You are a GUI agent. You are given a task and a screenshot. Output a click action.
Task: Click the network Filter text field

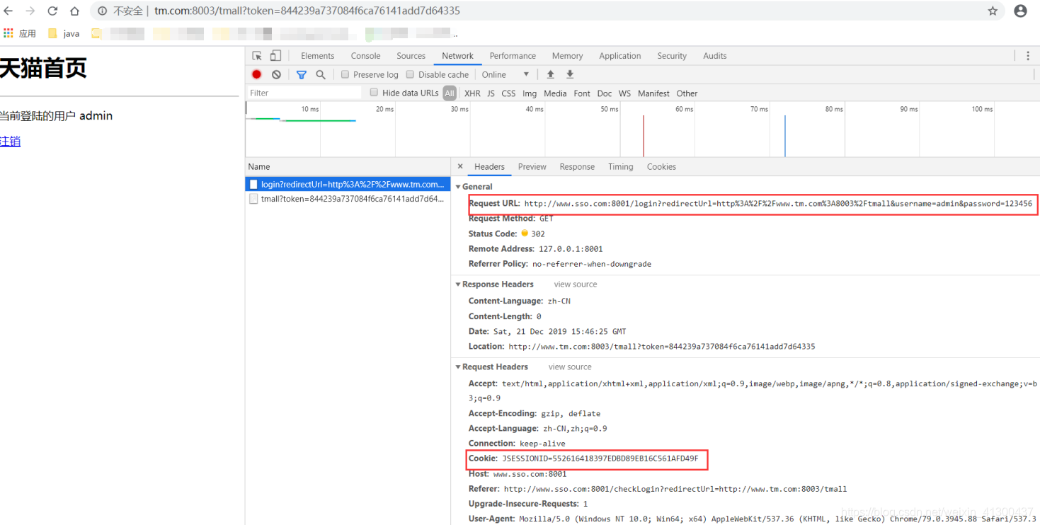point(304,93)
